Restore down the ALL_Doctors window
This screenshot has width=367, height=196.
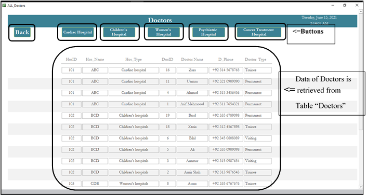(345, 5)
